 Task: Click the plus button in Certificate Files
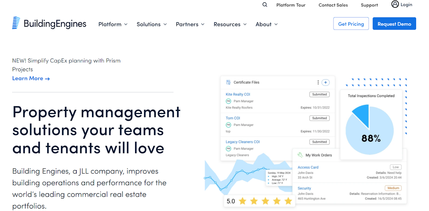click(x=325, y=82)
